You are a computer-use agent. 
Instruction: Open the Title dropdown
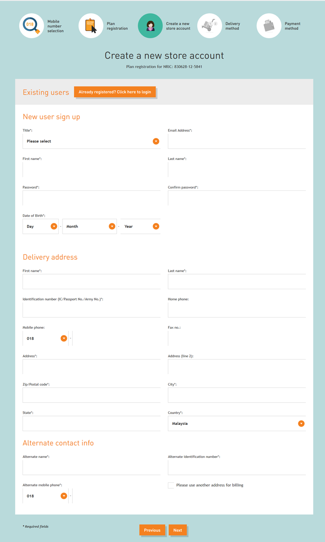point(91,142)
